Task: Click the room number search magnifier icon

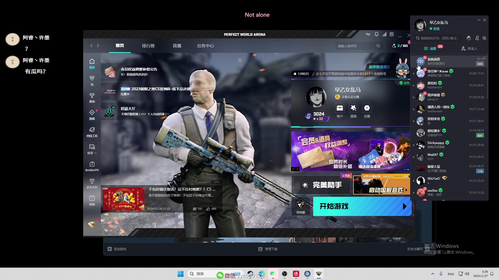Action: 378,46
